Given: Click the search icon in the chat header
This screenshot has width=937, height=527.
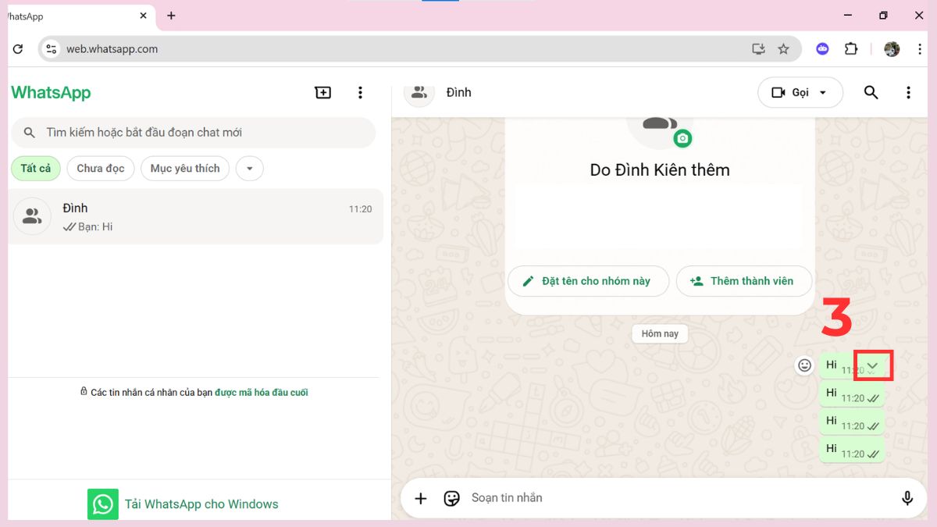Looking at the screenshot, I should pyautogui.click(x=871, y=92).
